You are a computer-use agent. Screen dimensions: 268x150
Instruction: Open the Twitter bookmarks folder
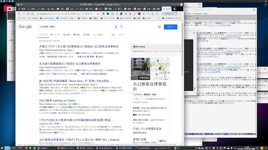pos(82,18)
